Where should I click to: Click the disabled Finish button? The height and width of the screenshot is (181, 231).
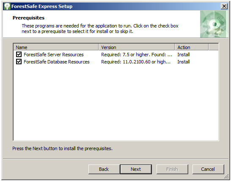point(172,169)
